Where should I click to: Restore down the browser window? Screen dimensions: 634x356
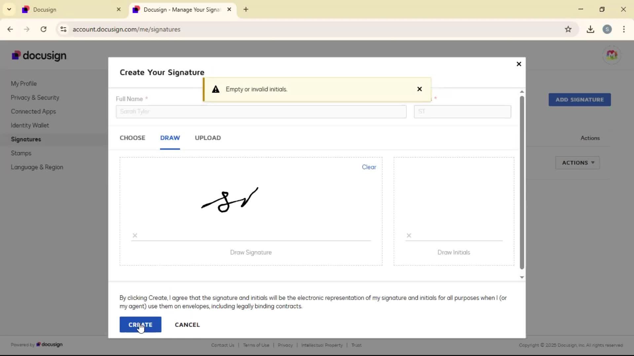coord(602,9)
